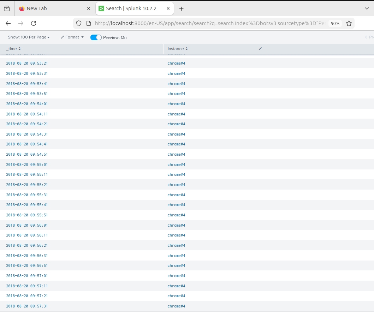This screenshot has height=317, width=374.
Task: Click timestamp 2018-08-20 09:55:41
Action: coord(27,205)
